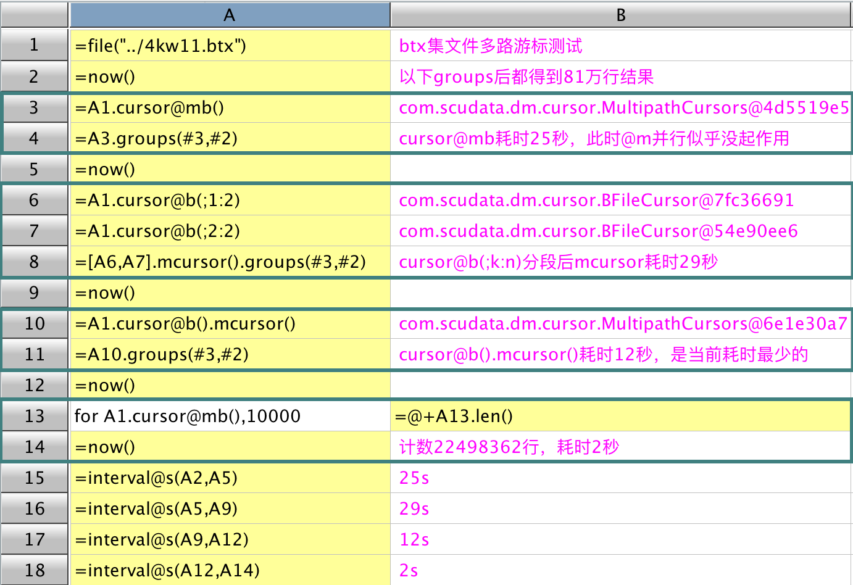This screenshot has height=585, width=853.
Task: Select column A header
Action: (x=230, y=15)
